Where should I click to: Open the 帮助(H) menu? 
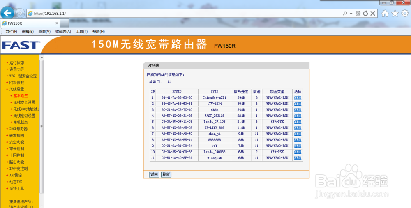tap(99, 32)
